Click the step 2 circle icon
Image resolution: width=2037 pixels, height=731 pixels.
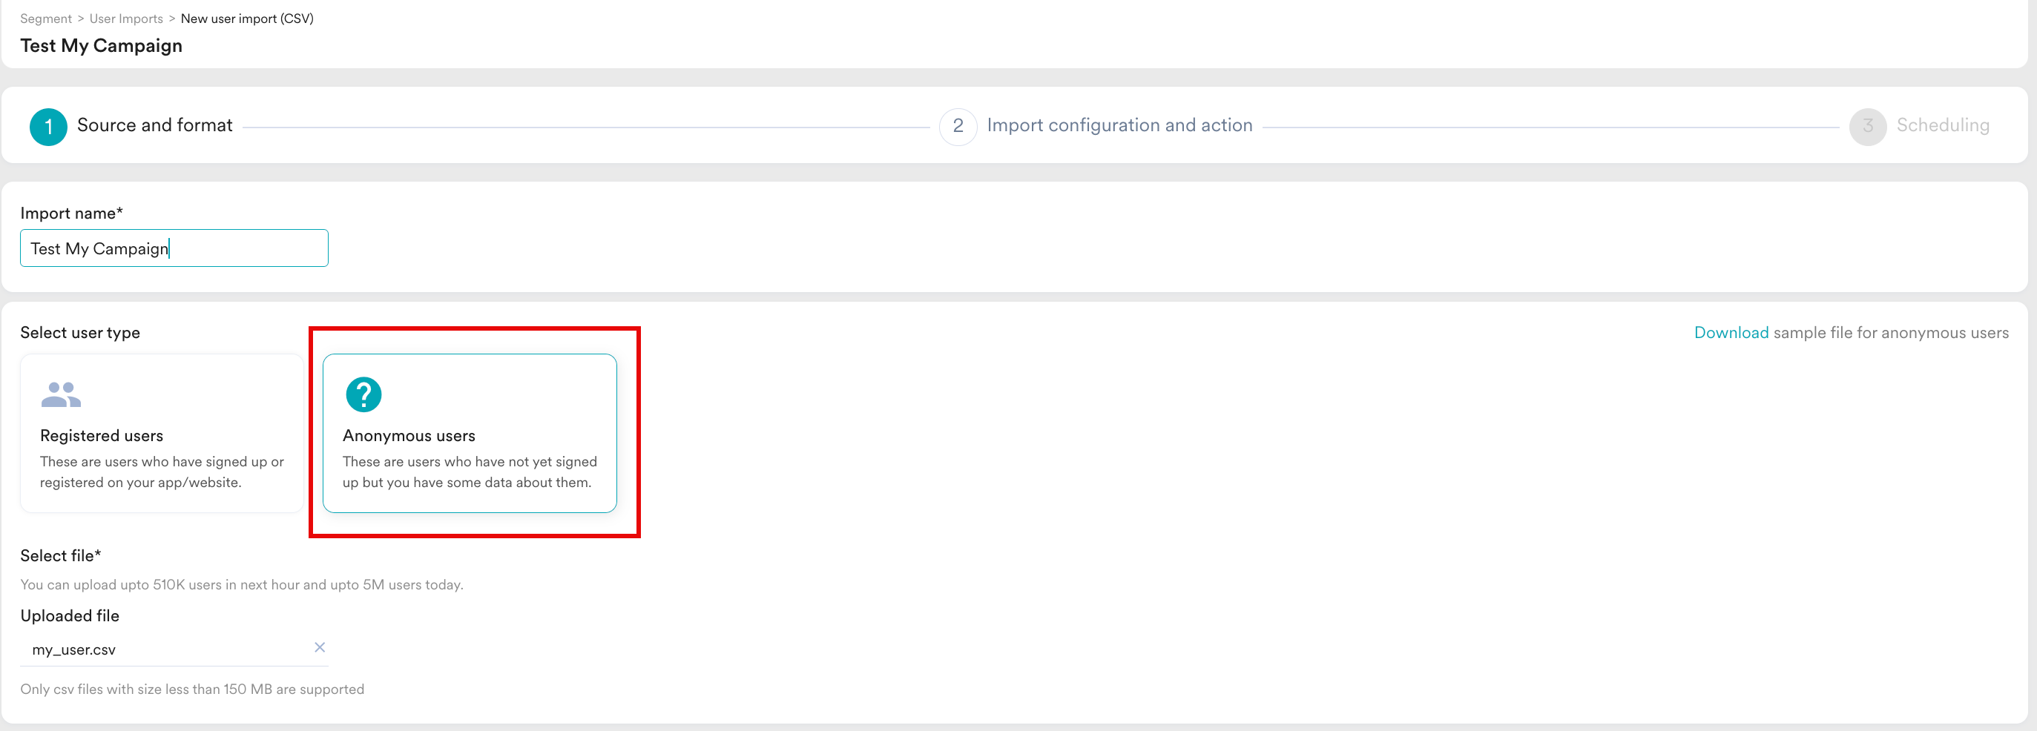(958, 127)
